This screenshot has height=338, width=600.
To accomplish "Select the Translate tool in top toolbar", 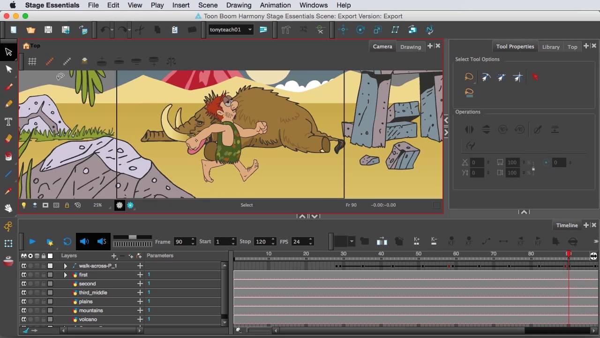I will [x=343, y=30].
